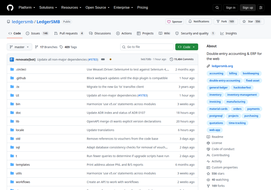The width and height of the screenshot is (271, 190).
Task: Open the .tx folder
Action: click(18, 87)
